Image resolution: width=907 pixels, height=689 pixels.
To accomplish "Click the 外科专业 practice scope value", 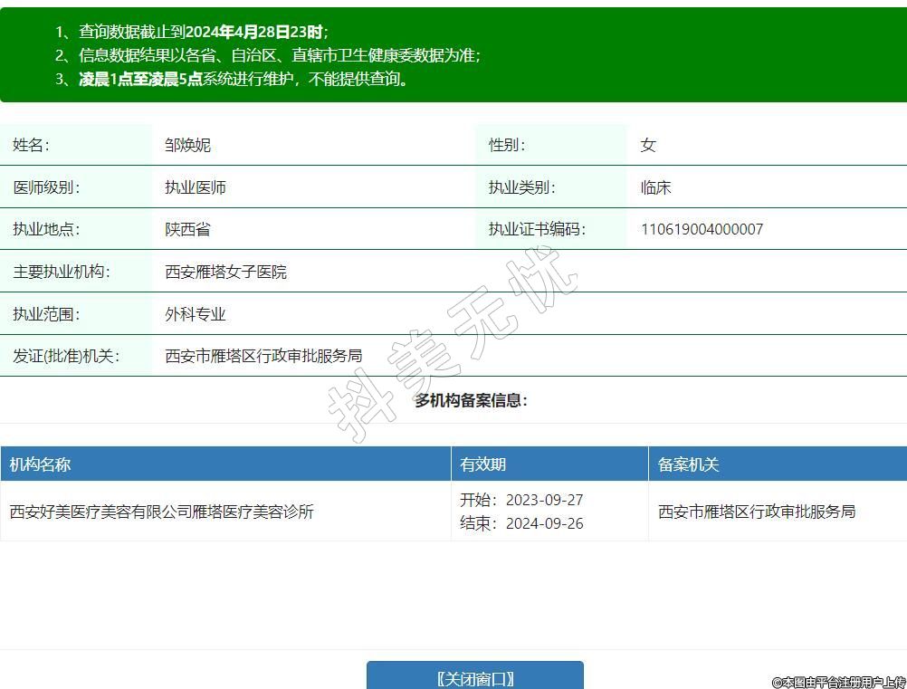I will coord(196,314).
